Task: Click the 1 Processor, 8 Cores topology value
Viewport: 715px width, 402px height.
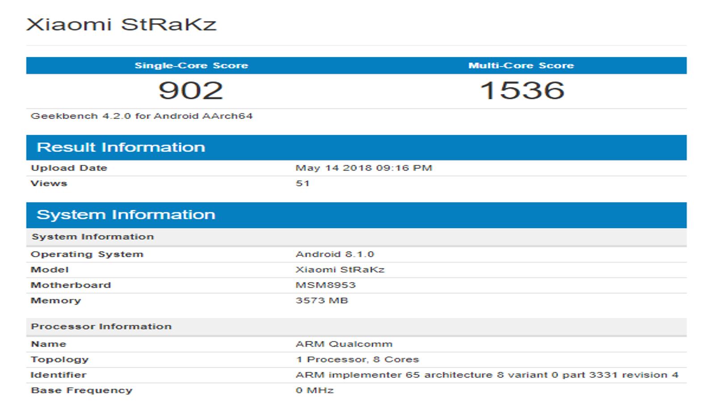Action: pyautogui.click(x=357, y=360)
